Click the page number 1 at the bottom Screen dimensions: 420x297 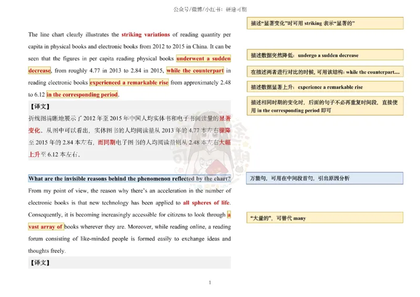[210, 283]
